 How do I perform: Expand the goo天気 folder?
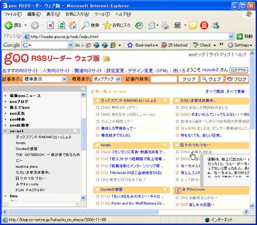pos(5,114)
